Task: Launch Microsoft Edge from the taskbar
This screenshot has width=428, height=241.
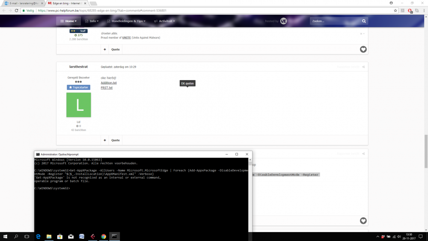Action: coord(38,236)
